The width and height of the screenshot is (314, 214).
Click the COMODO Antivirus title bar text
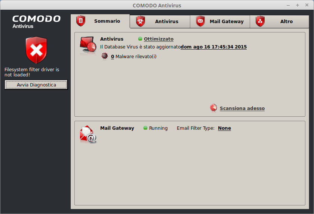coord(157,6)
